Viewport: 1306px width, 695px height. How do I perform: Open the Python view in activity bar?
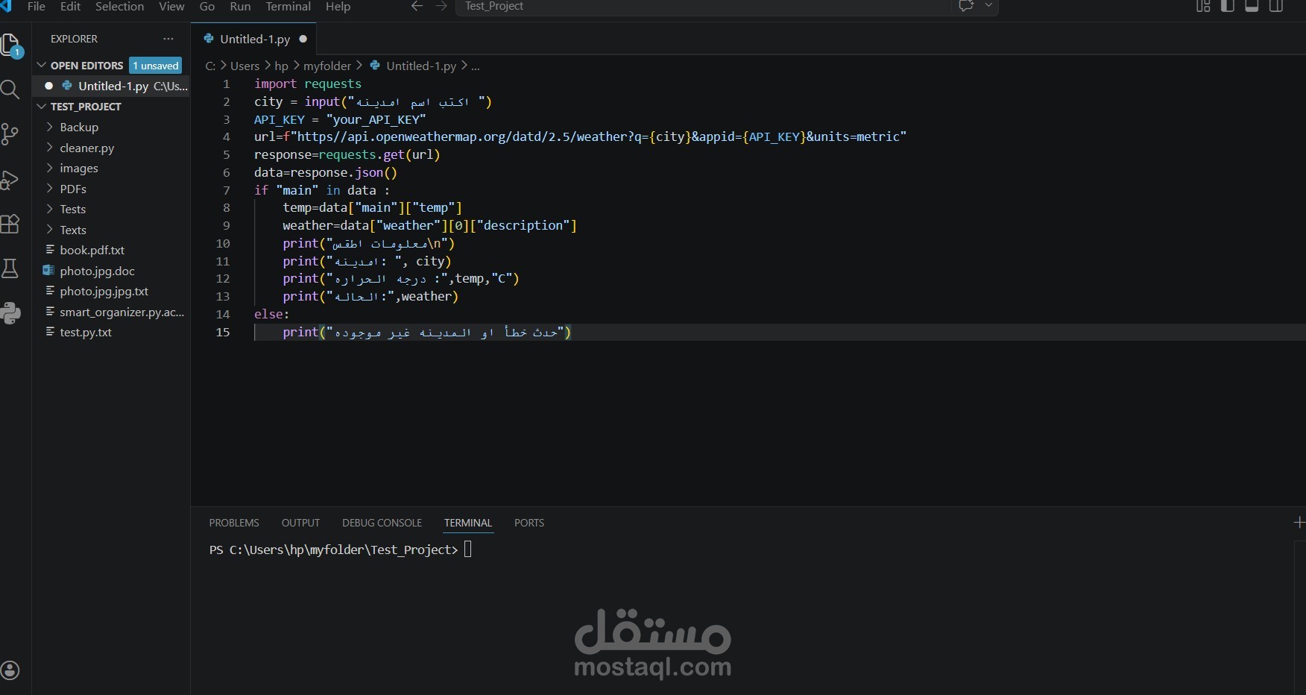tap(10, 313)
